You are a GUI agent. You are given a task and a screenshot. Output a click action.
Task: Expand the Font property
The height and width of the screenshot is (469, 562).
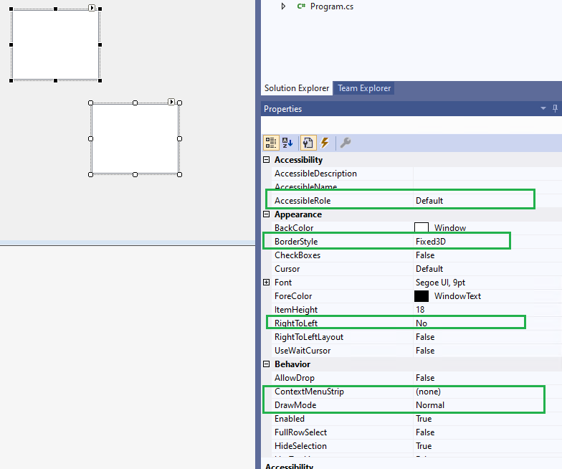(267, 283)
